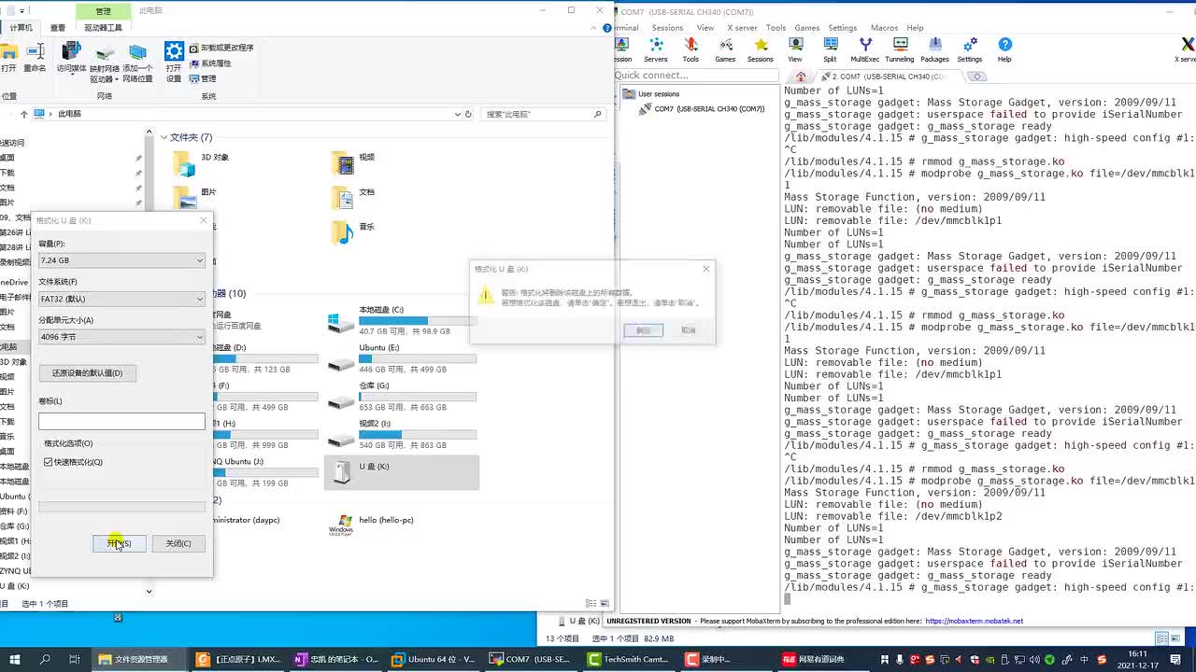Open the 本地磁盘 (C:) drive
The width and height of the screenshot is (1196, 672).
[x=402, y=319]
